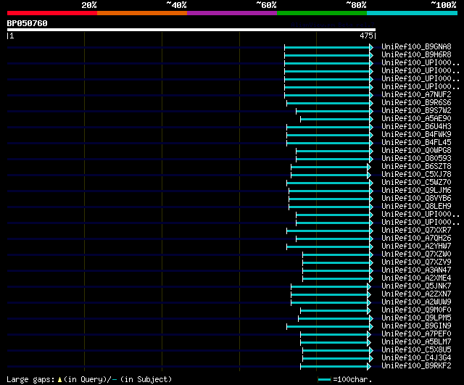Open hit UniRef100_A5AE90

coord(416,119)
